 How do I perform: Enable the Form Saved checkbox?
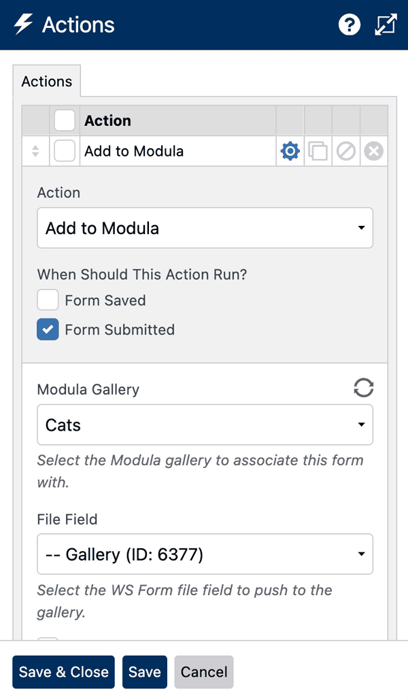click(x=48, y=300)
